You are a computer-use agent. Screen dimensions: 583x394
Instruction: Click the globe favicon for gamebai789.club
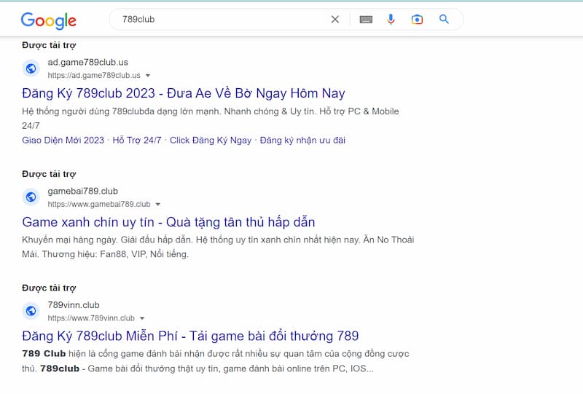coord(31,197)
